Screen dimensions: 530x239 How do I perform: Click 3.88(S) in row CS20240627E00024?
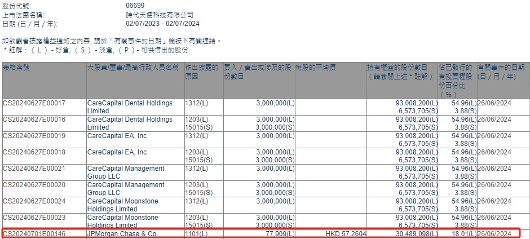[466, 209]
